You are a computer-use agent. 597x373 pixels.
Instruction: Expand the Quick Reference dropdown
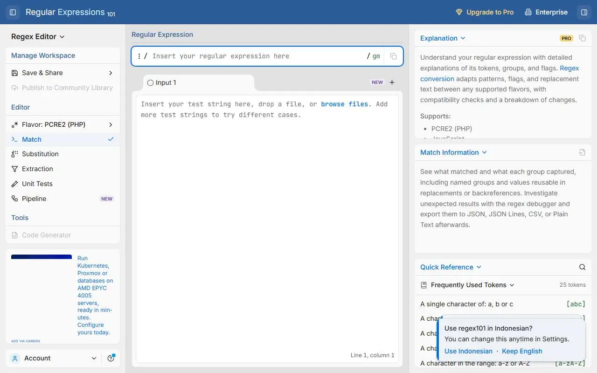pyautogui.click(x=451, y=267)
